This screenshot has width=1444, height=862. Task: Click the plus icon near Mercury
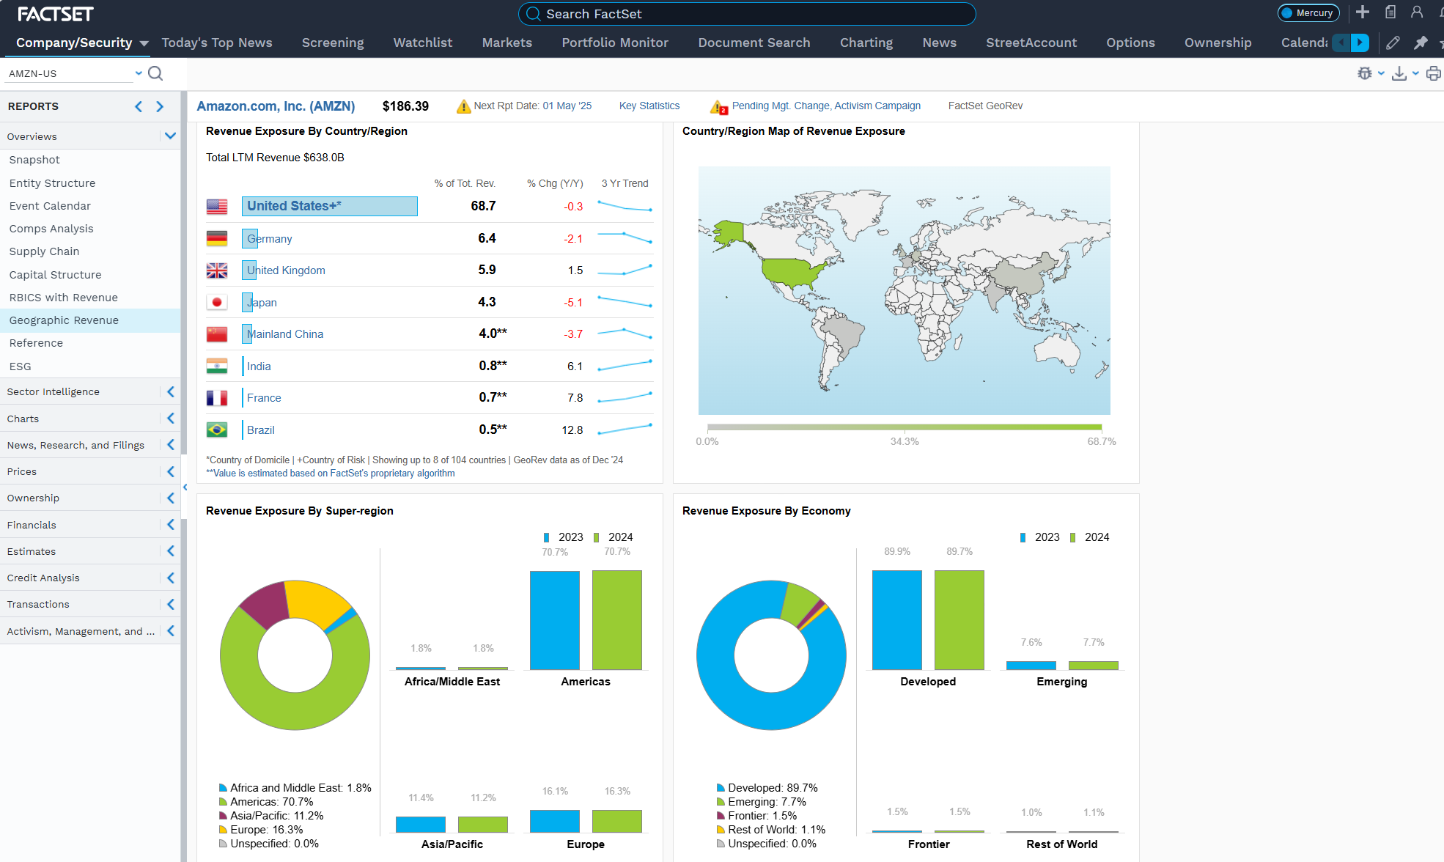[x=1363, y=12]
